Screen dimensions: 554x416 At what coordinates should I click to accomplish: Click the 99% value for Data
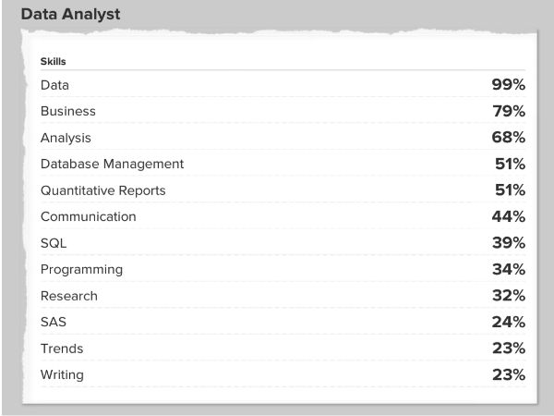pyautogui.click(x=508, y=85)
